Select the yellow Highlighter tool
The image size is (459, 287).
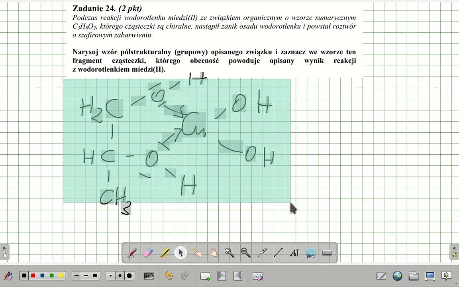tap(165, 253)
